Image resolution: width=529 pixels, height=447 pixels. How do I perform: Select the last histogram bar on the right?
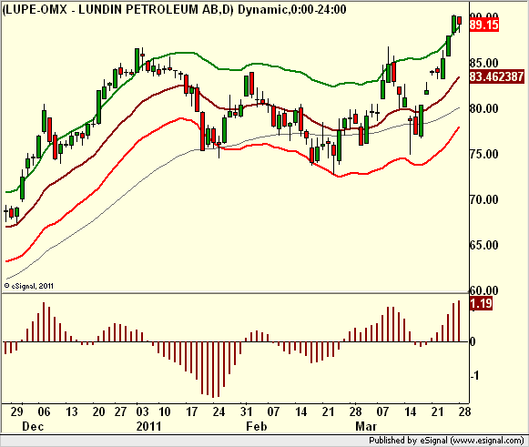click(459, 320)
